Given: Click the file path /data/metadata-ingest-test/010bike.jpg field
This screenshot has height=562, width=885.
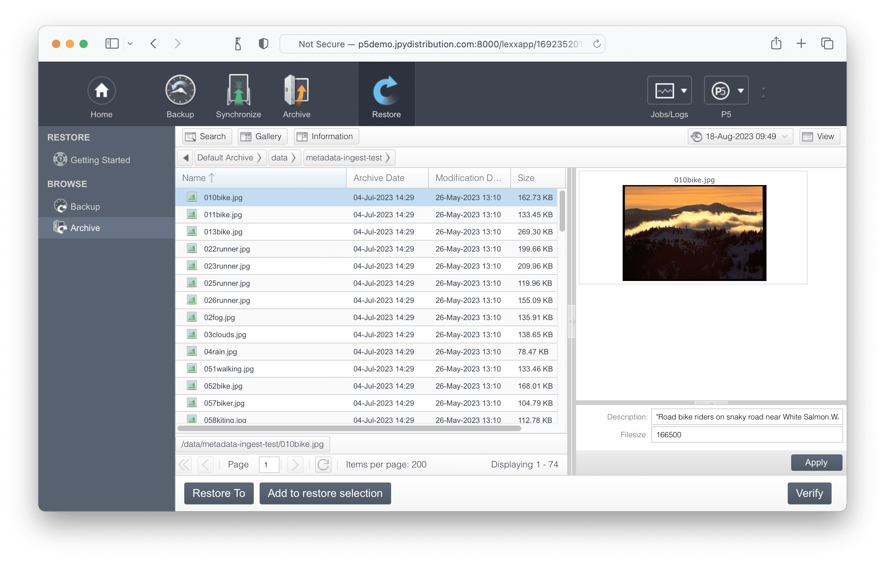Looking at the screenshot, I should [x=252, y=444].
